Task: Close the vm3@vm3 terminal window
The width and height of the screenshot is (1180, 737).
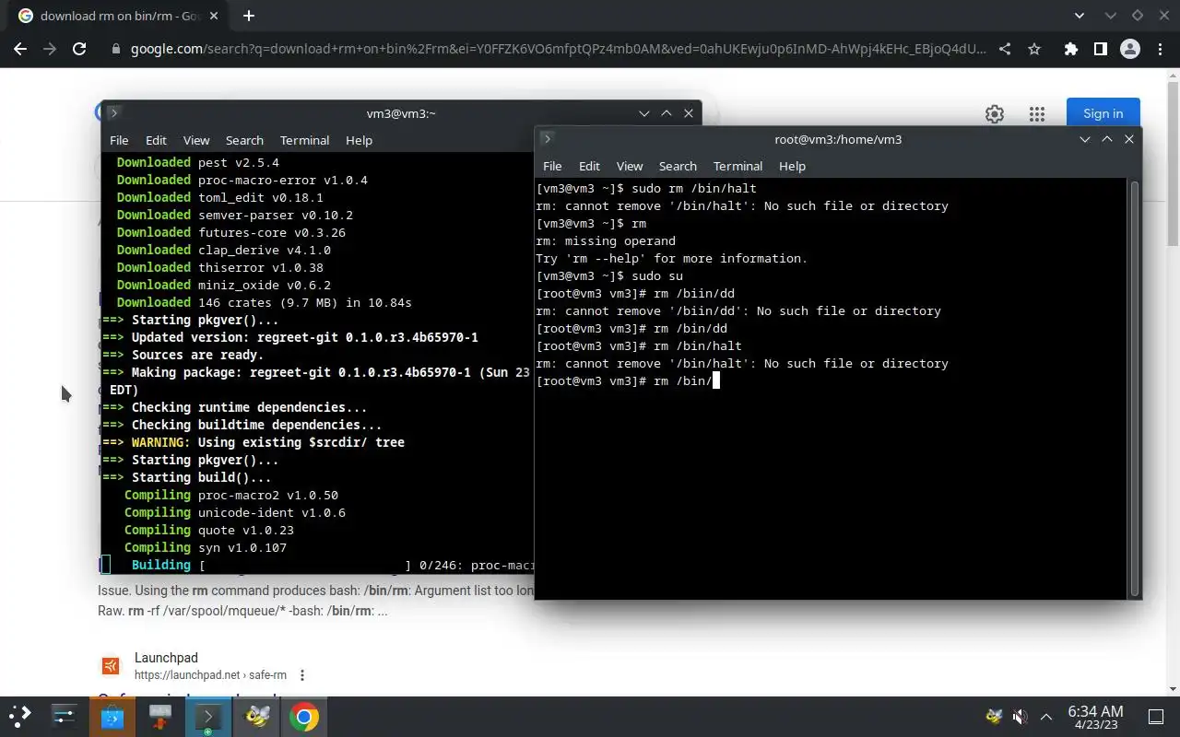Action: pos(688,113)
